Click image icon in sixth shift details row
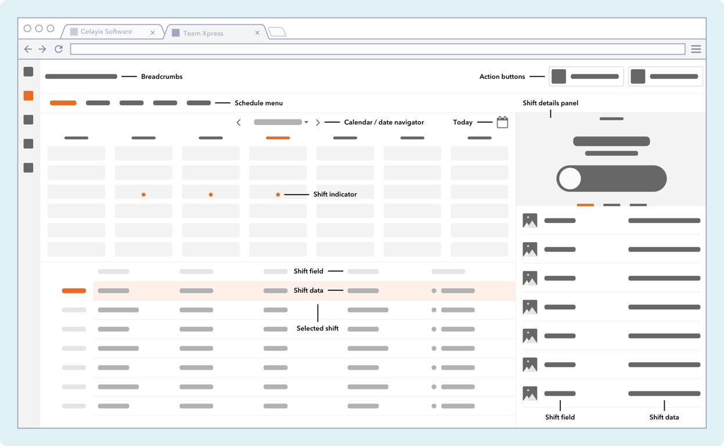724x446 pixels. click(x=530, y=365)
